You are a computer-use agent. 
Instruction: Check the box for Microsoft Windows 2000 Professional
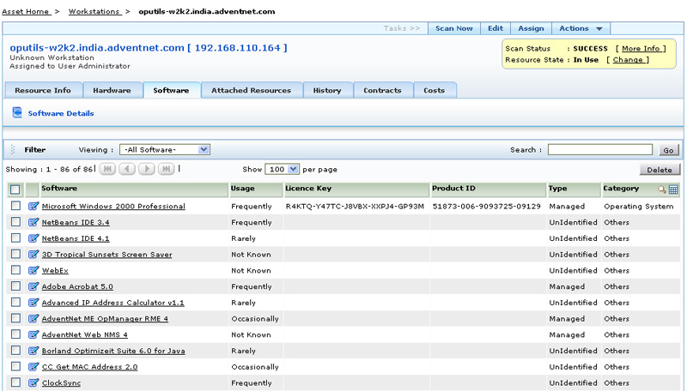15,206
